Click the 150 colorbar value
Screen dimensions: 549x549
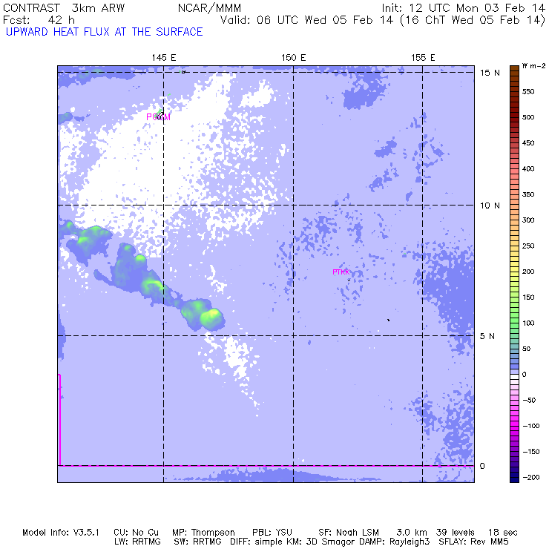[528, 297]
